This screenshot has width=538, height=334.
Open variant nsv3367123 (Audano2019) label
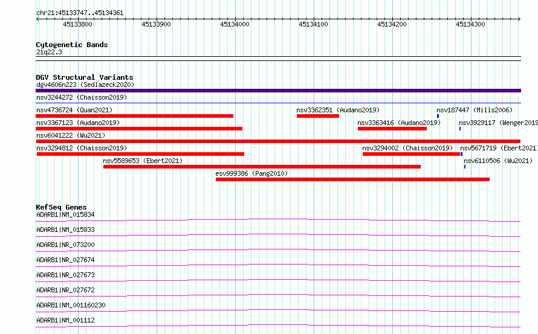point(78,123)
